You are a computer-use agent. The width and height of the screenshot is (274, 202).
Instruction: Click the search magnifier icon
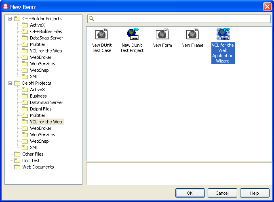point(91,19)
